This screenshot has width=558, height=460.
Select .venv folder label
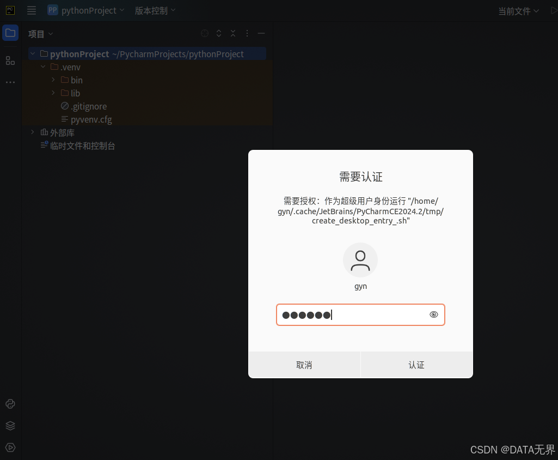70,68
